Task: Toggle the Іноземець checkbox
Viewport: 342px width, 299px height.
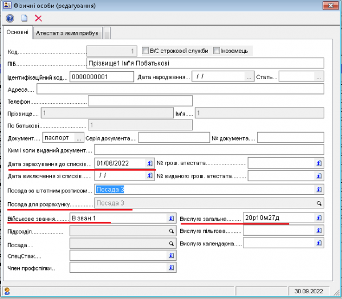Action: [217, 51]
